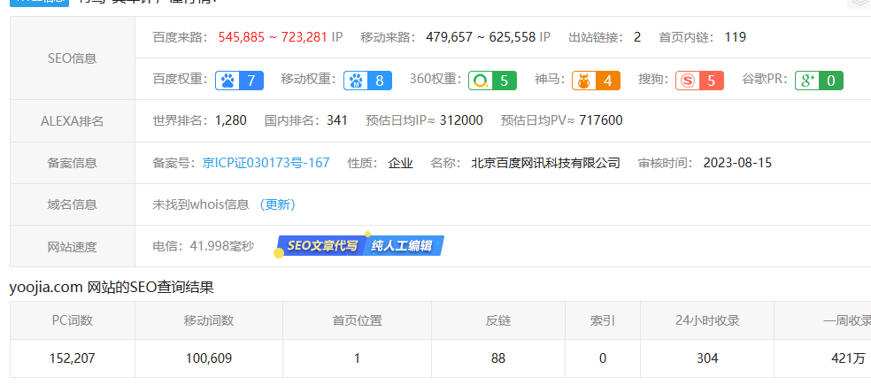Open ICP record 京ICP证030173号-167 link
The image size is (871, 385).
pos(266,163)
